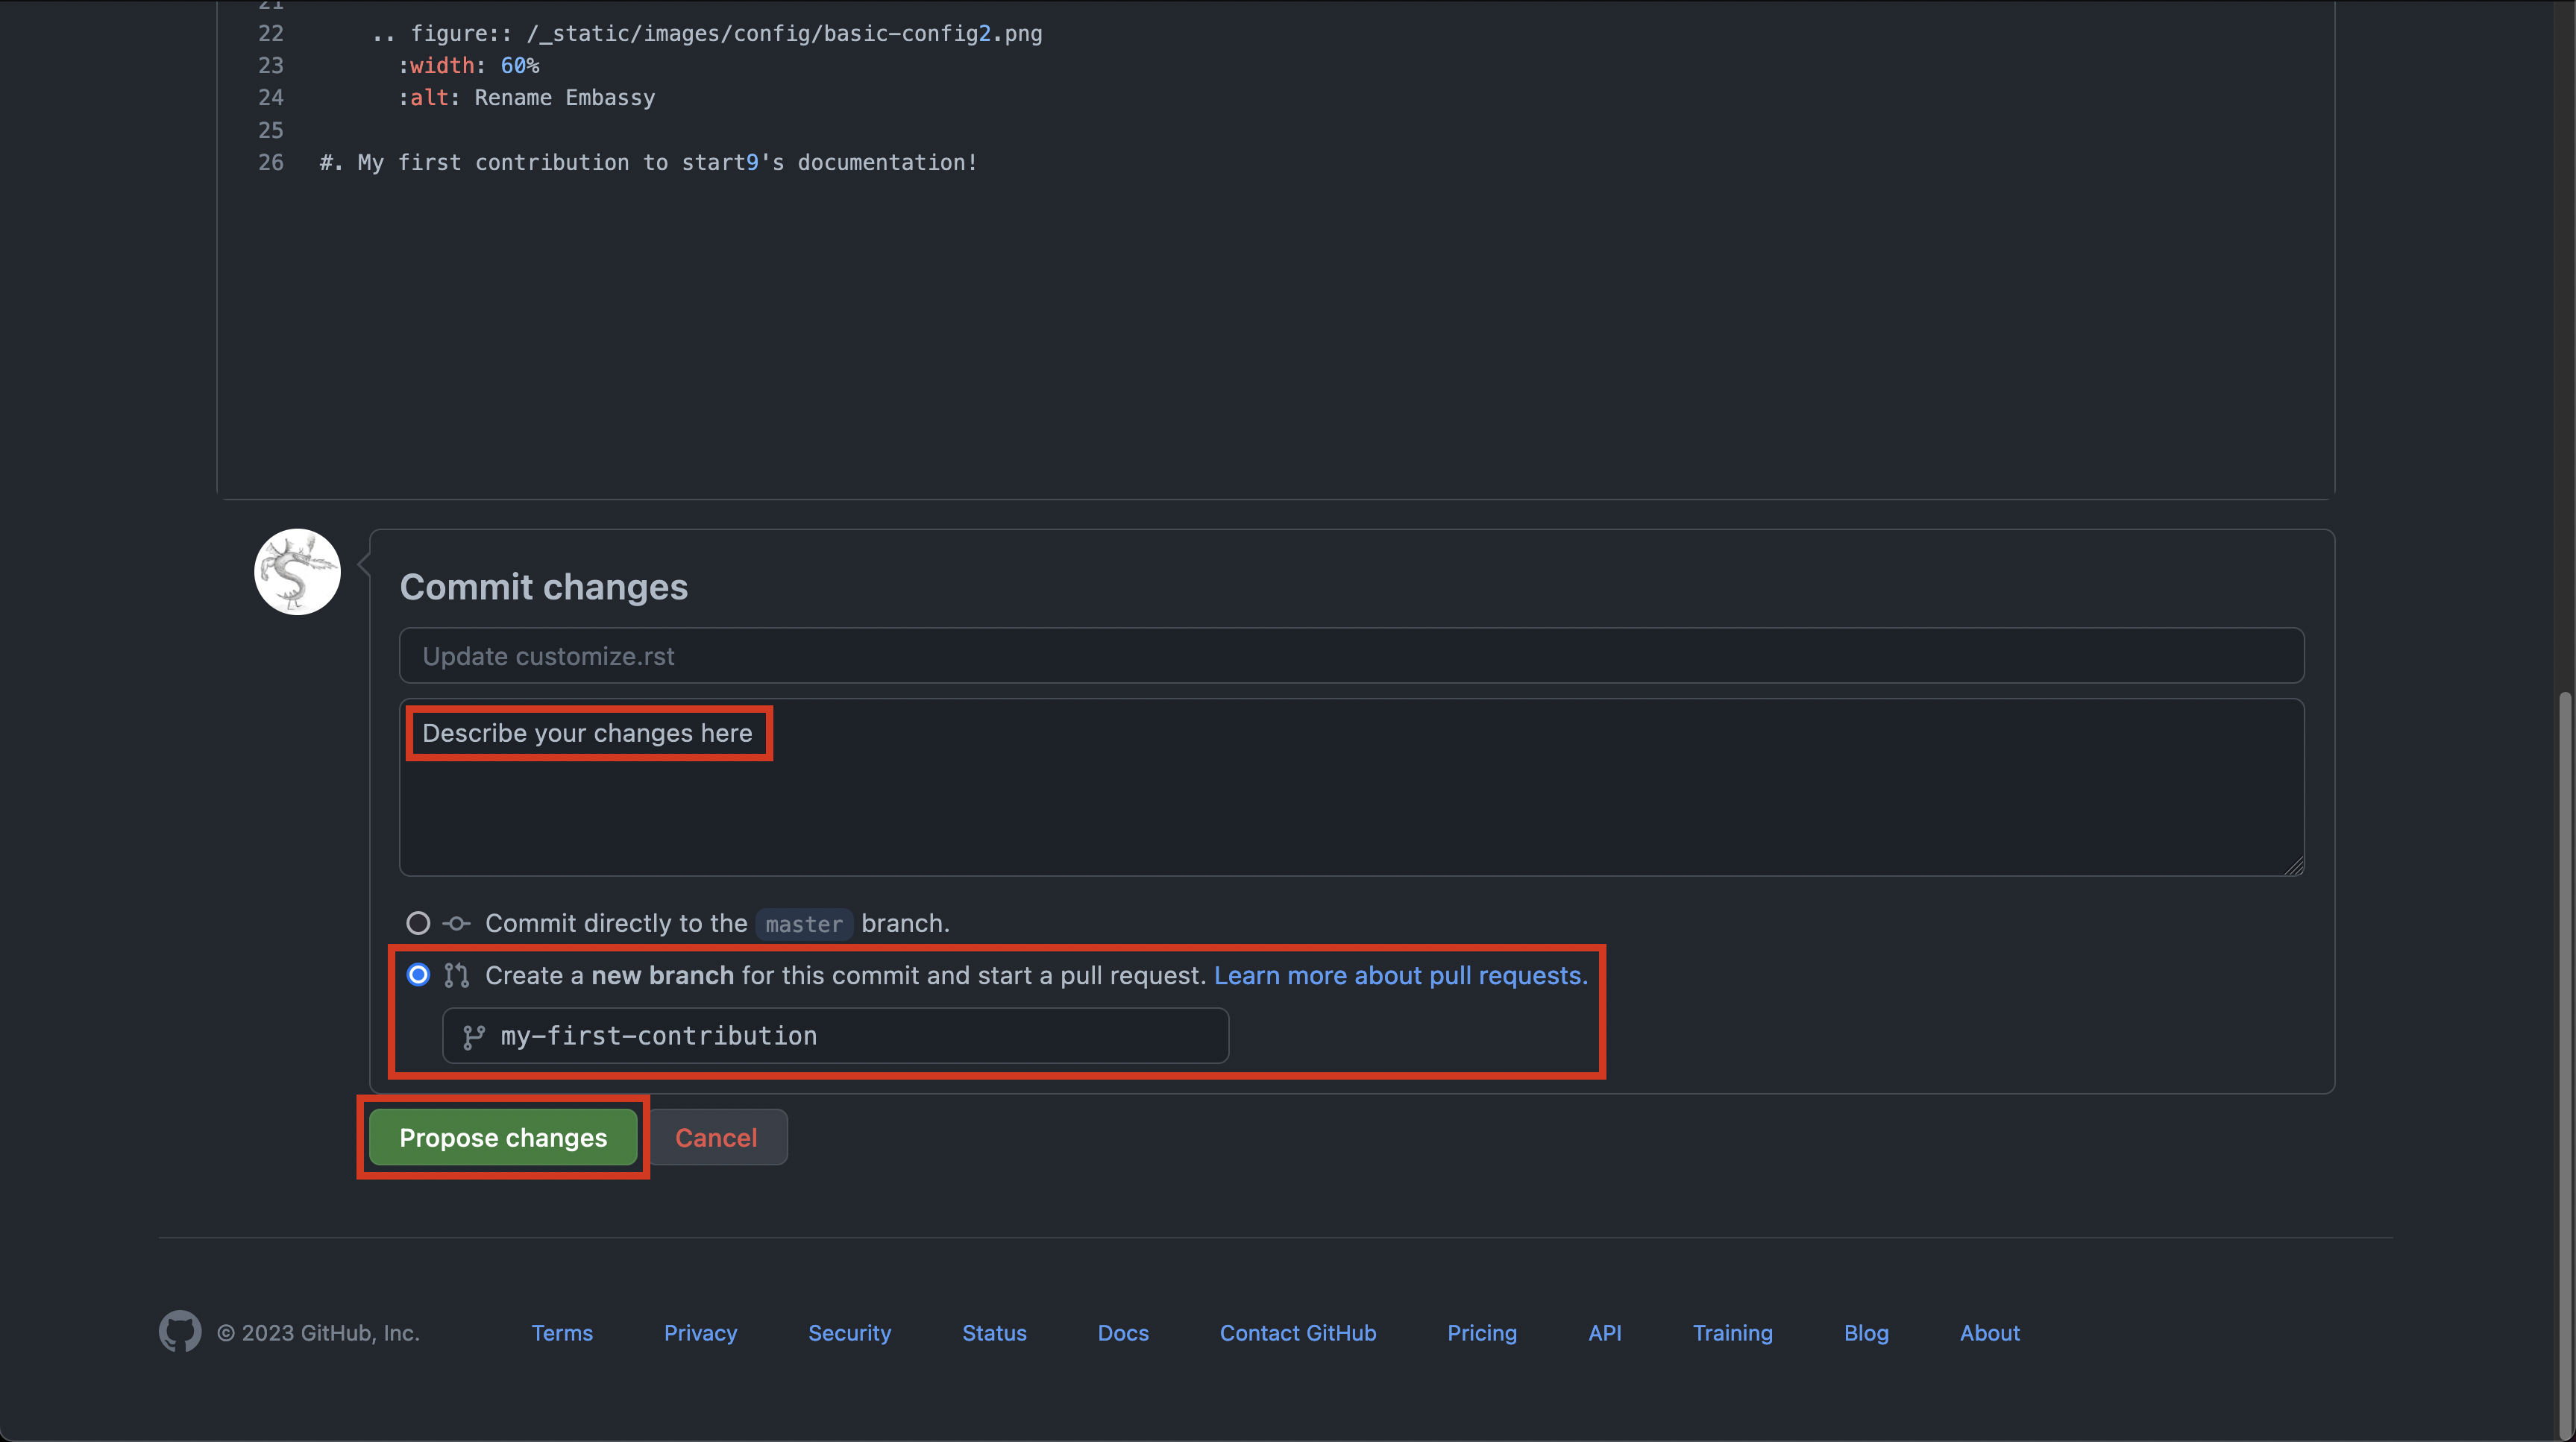Viewport: 2576px width, 1442px height.
Task: Click the branch icon in branch name field
Action: 474,1037
